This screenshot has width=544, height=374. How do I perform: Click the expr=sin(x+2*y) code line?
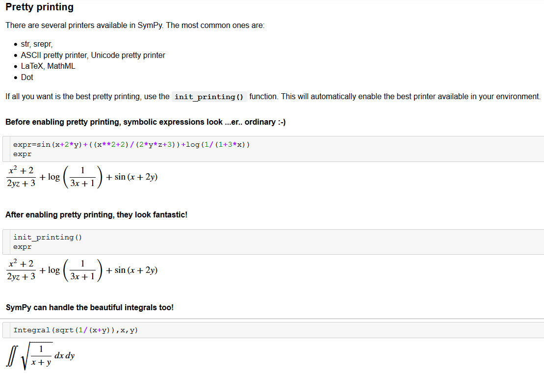(131, 144)
